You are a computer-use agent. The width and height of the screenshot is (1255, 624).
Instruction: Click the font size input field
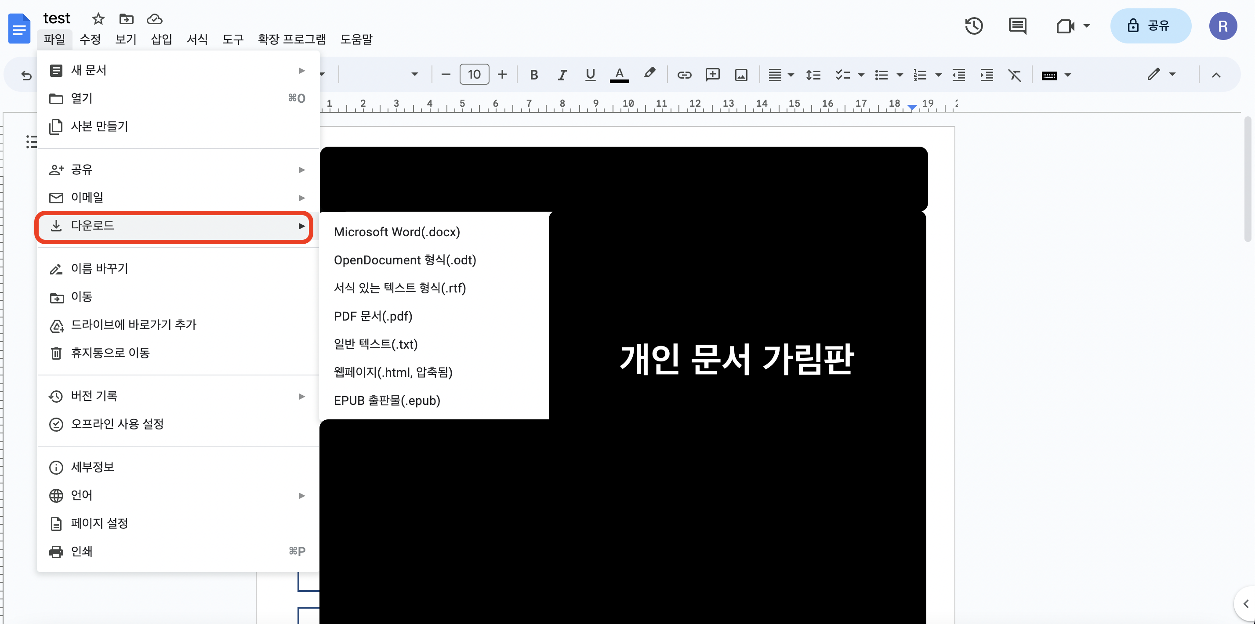[474, 75]
